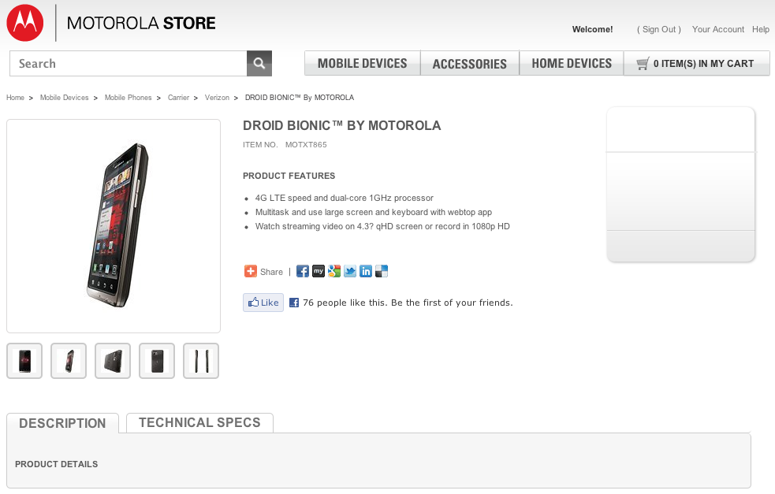The width and height of the screenshot is (775, 494).
Task: View the items in my cart
Action: pos(696,64)
